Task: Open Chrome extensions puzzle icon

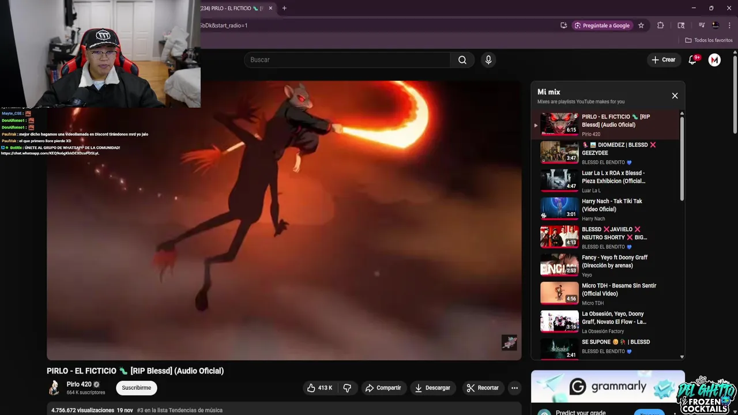Action: click(x=661, y=25)
